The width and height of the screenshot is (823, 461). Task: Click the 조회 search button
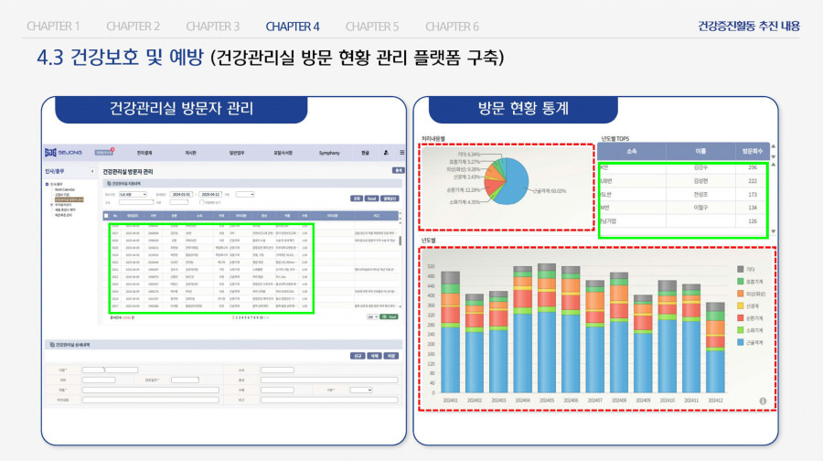356,198
